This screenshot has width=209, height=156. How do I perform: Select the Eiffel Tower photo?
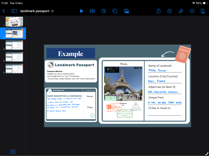(x=124, y=84)
